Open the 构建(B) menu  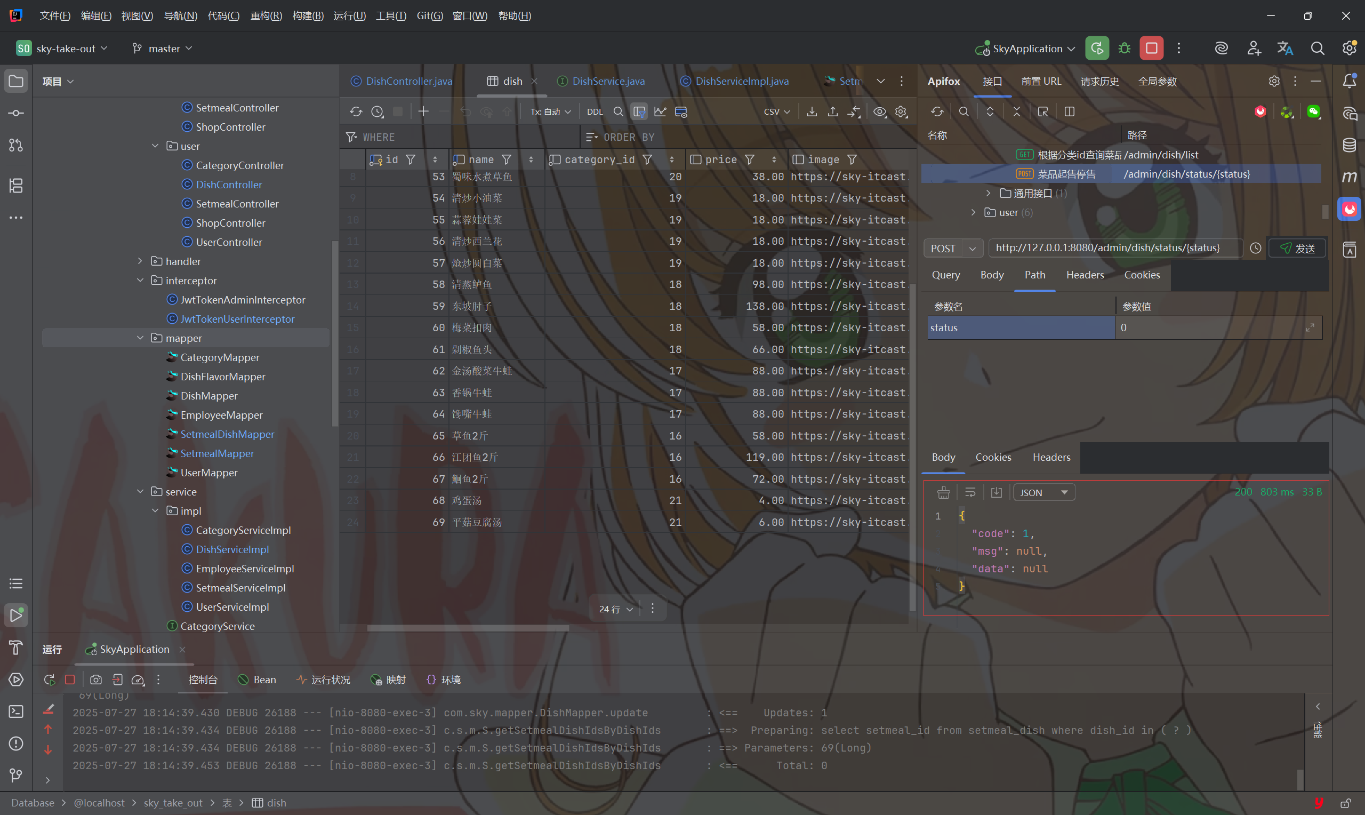tap(307, 16)
